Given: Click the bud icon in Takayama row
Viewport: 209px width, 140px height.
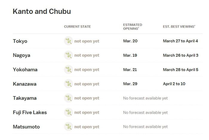Looking at the screenshot, I should [68, 98].
